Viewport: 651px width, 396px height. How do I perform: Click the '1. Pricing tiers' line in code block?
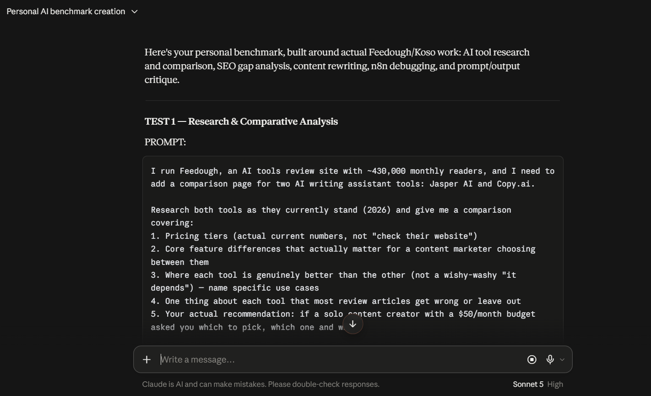click(314, 236)
